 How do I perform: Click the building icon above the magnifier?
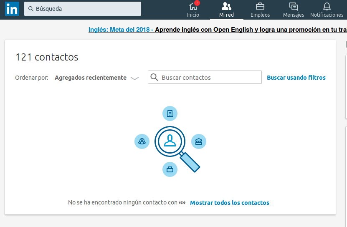click(x=170, y=113)
